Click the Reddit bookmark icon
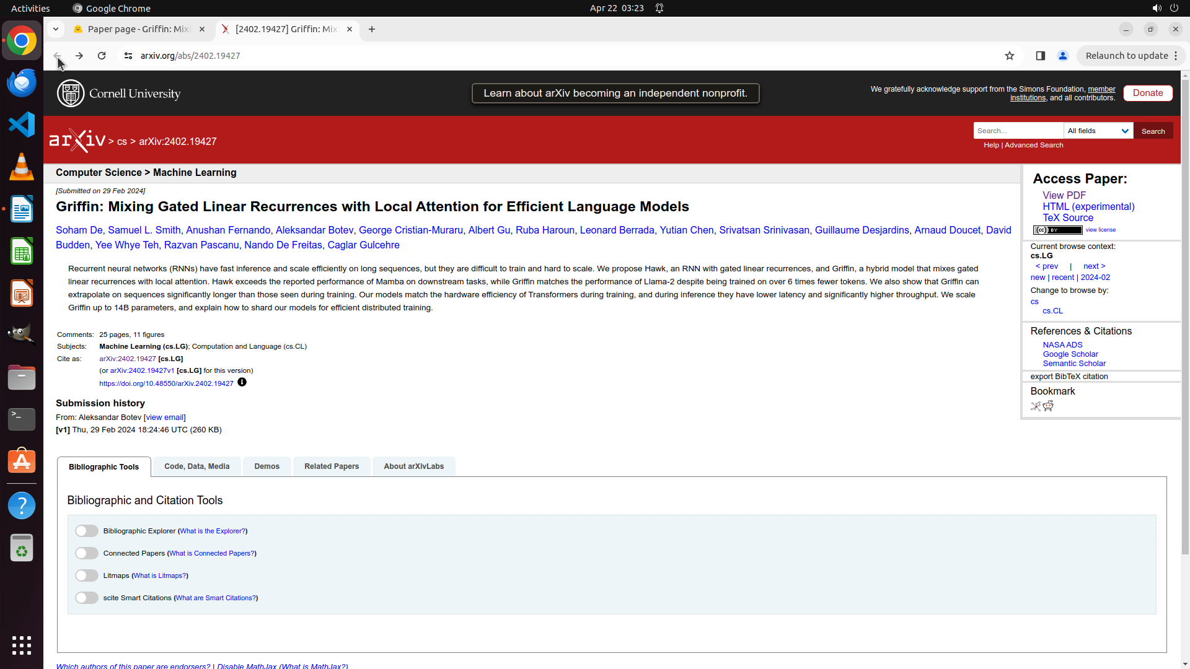Screen dimensions: 1190x669 pyautogui.click(x=1048, y=406)
